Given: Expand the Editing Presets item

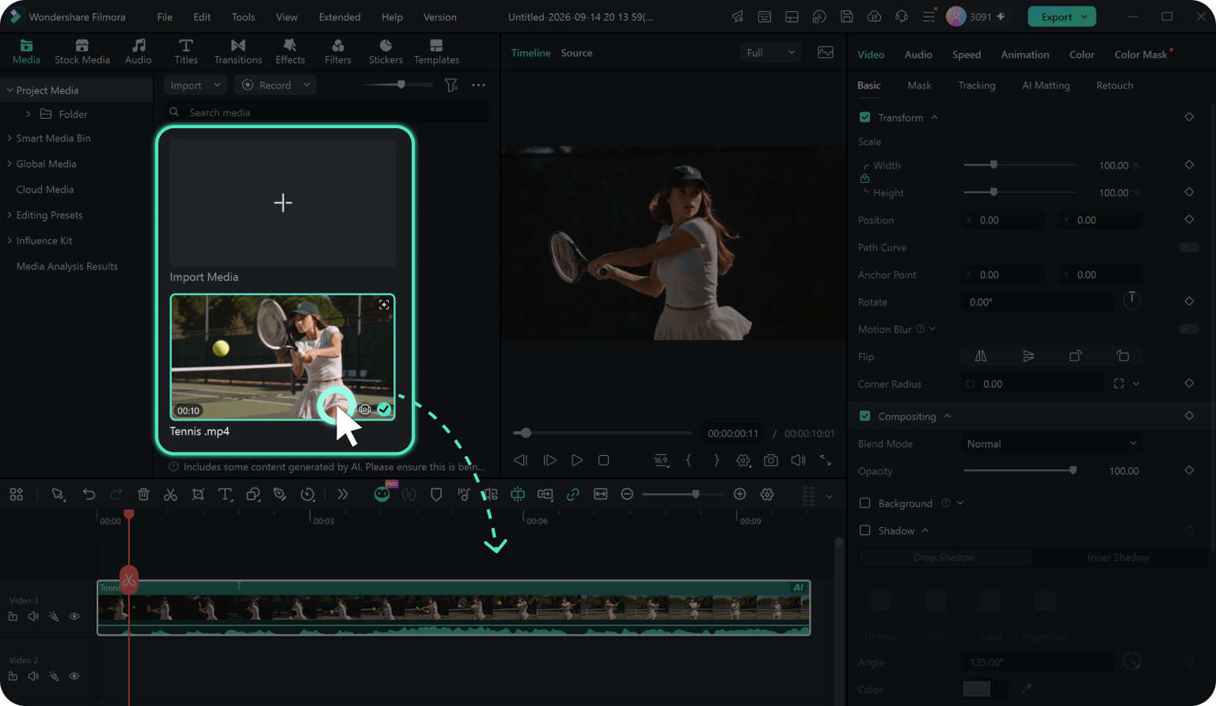Looking at the screenshot, I should [9, 215].
